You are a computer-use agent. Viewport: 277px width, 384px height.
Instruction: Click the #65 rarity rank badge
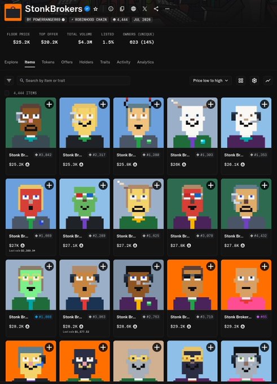(262, 317)
